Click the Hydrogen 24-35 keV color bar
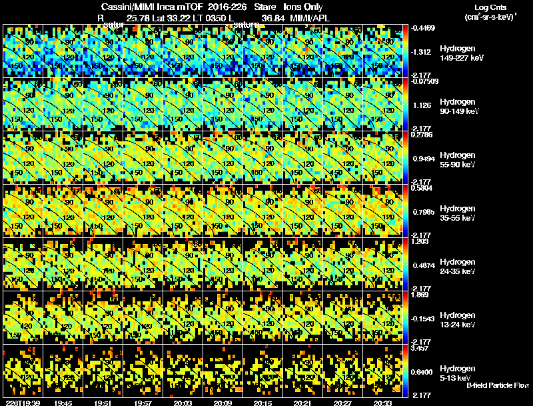 [405, 265]
